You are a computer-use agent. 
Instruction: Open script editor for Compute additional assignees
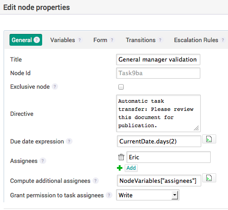coord(209,178)
